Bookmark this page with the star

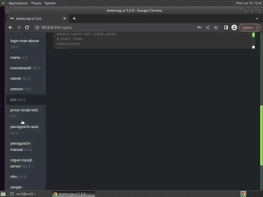pyautogui.click(x=216, y=27)
